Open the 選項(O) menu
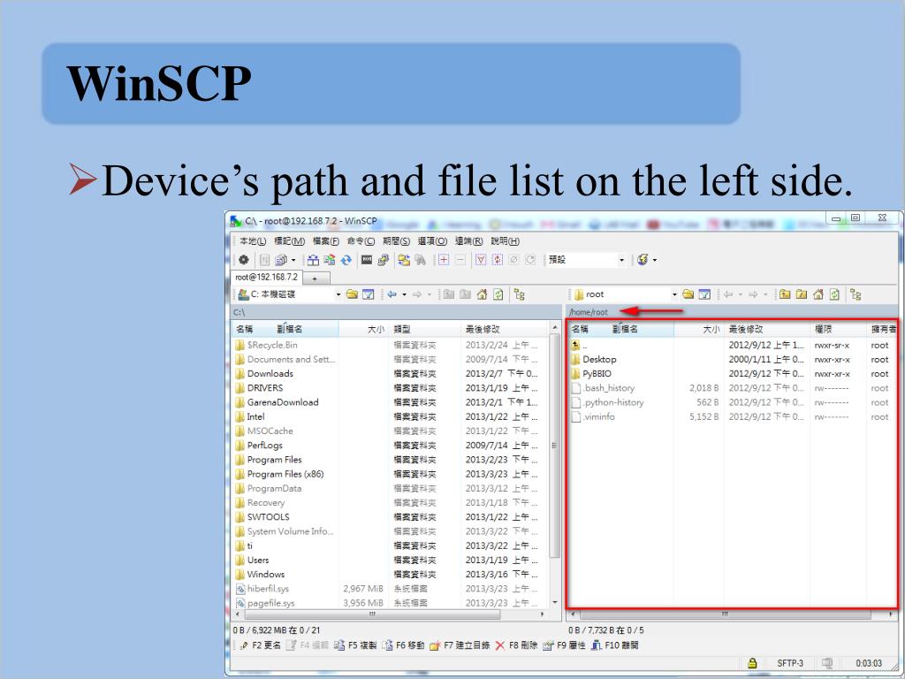905x679 pixels. click(x=432, y=241)
